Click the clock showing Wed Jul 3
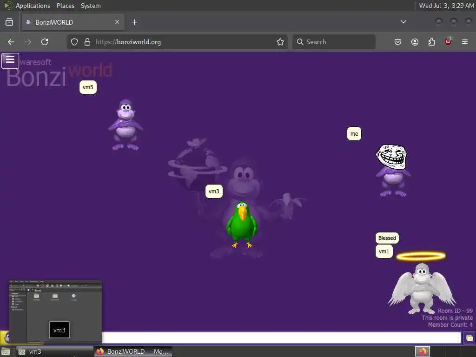Viewport: 476px width, 357px height. point(446,6)
